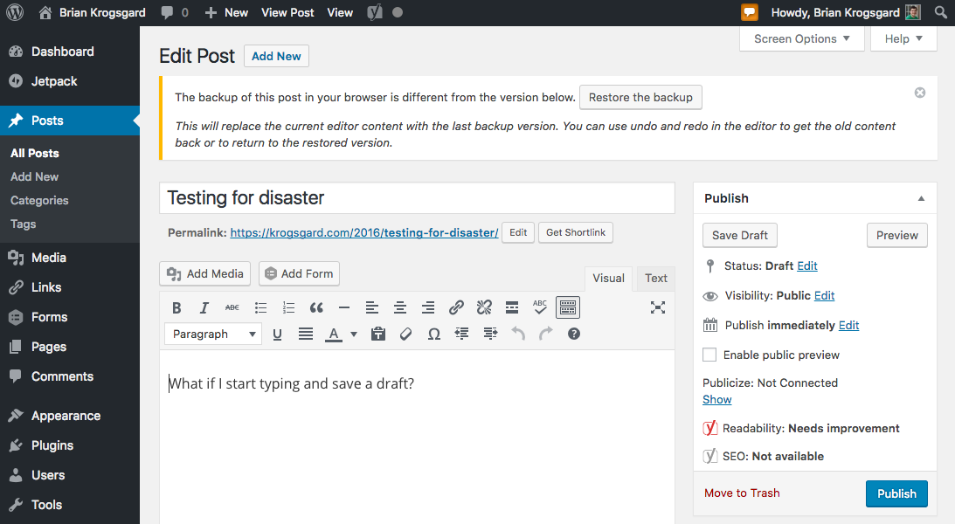Insert or edit link
Screen dimensions: 955x524
[456, 308]
